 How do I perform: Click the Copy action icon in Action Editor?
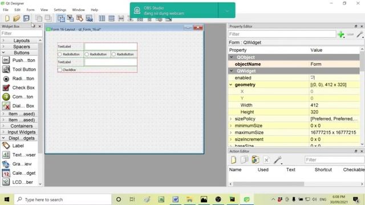[x=244, y=160]
